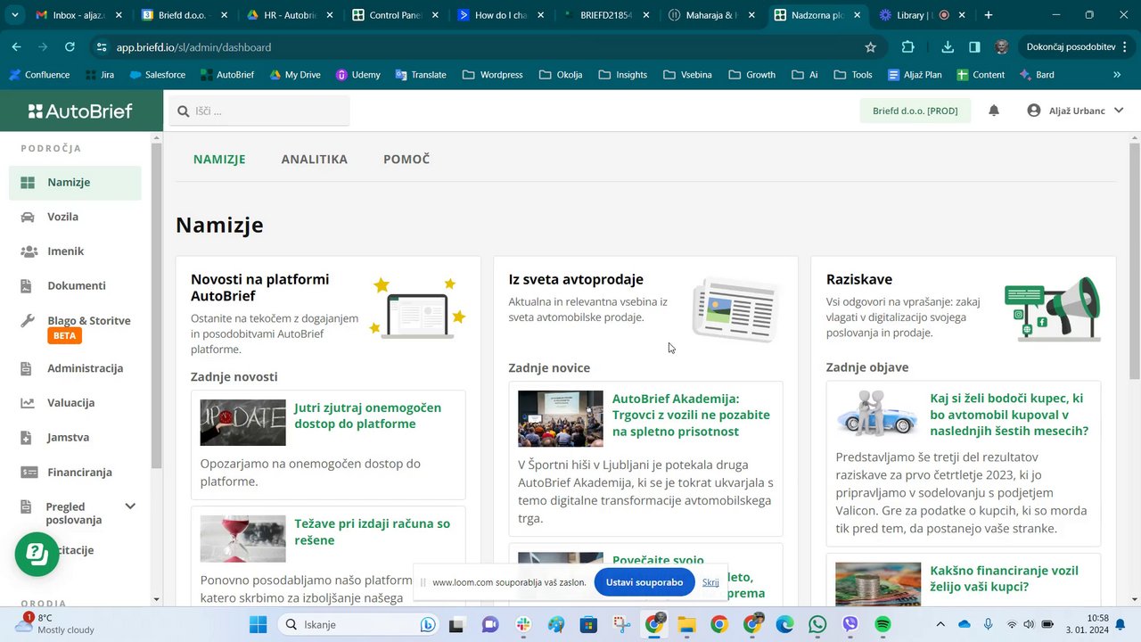Open article Težave pri izdaji računa so rešene

tap(373, 531)
